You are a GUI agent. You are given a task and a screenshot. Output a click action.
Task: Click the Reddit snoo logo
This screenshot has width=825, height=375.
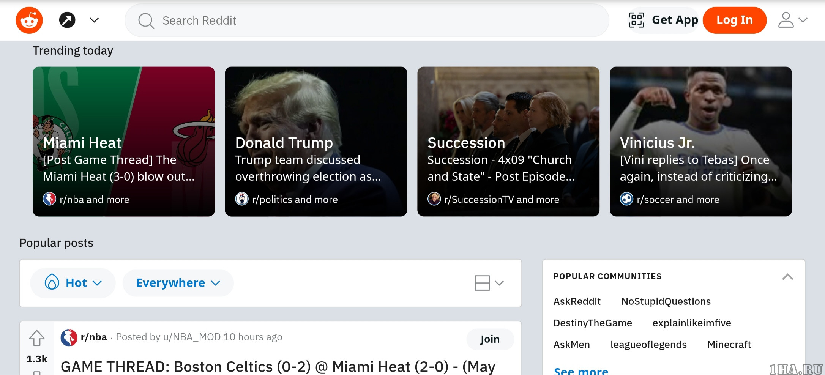29,20
